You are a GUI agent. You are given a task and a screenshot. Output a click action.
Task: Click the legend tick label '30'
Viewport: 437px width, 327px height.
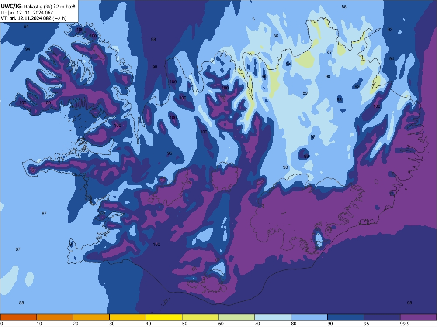point(112,324)
